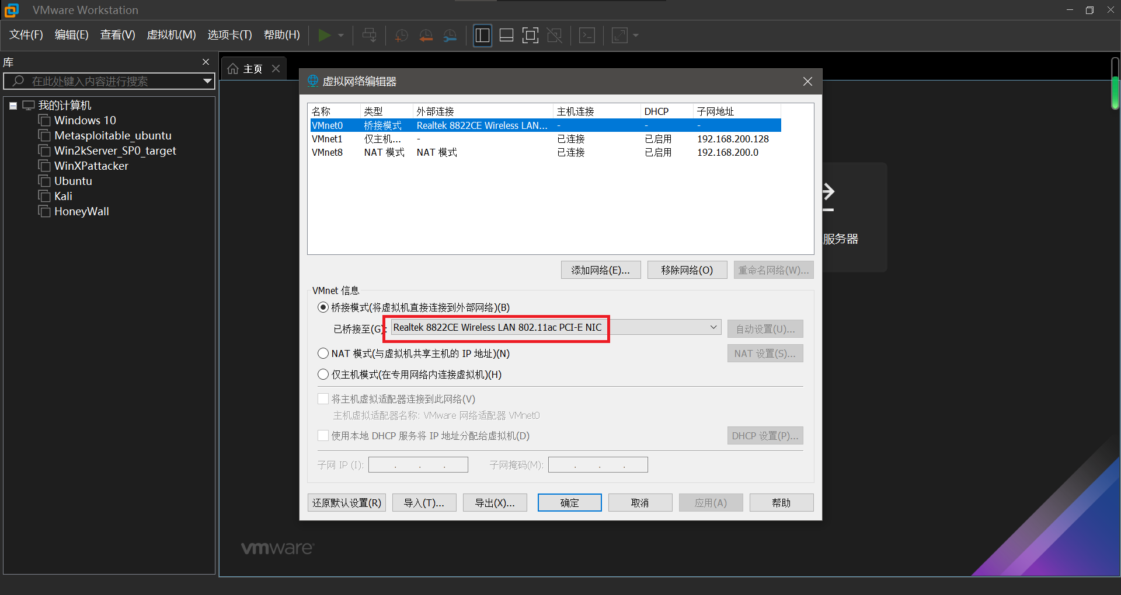The width and height of the screenshot is (1121, 595).
Task: Click the VMware Workstation logo icon
Action: (11, 10)
